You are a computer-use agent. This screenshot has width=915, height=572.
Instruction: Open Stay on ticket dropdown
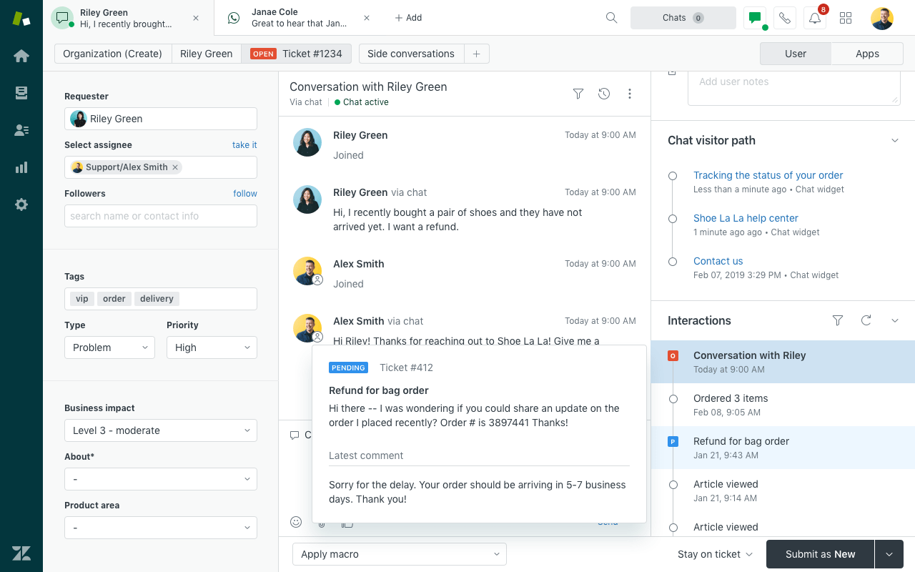point(716,554)
